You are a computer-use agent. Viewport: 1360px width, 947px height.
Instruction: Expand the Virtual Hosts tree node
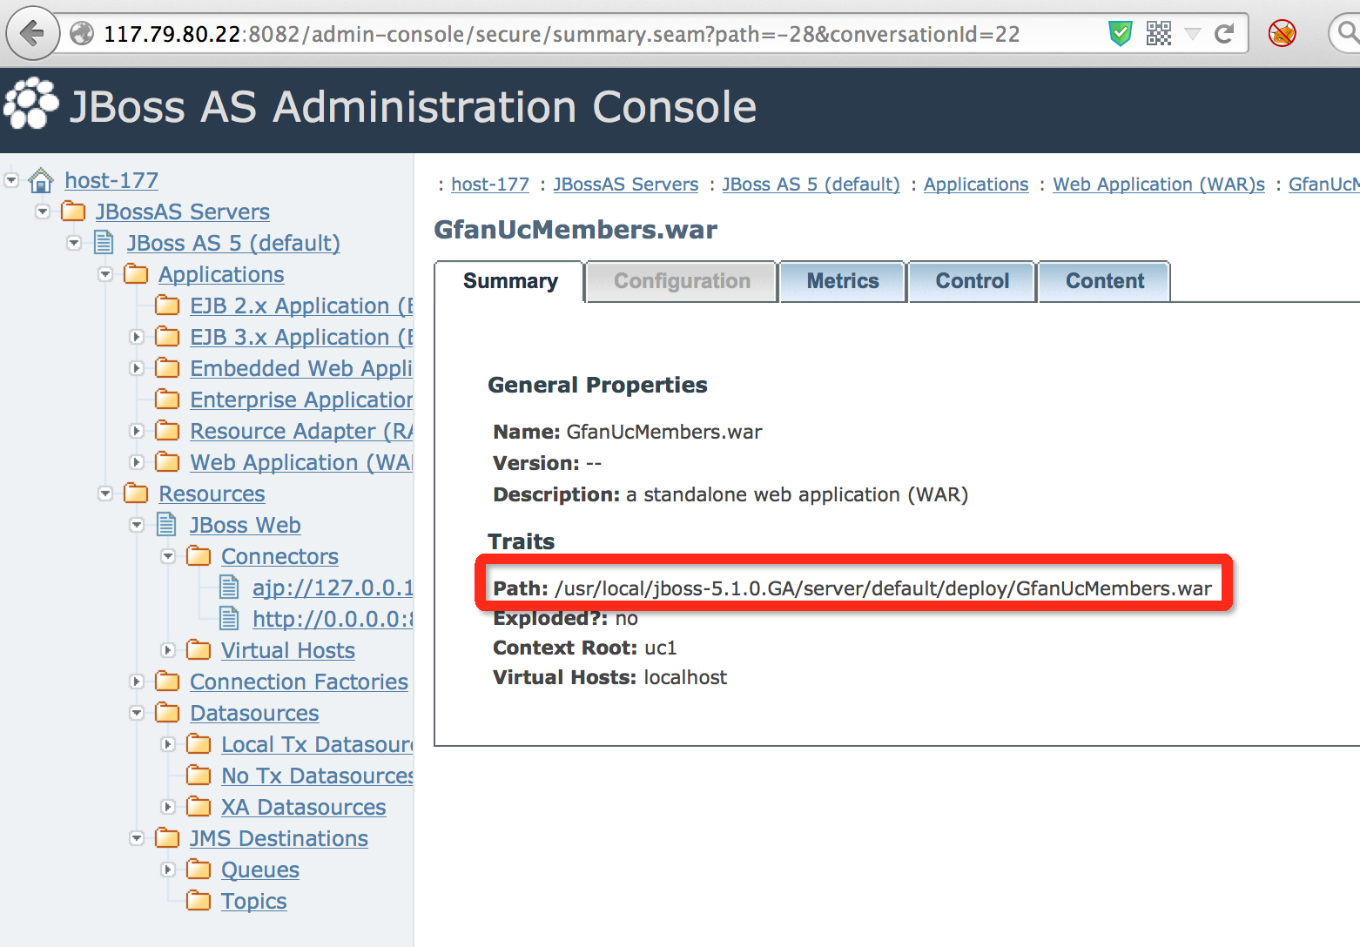(x=168, y=650)
